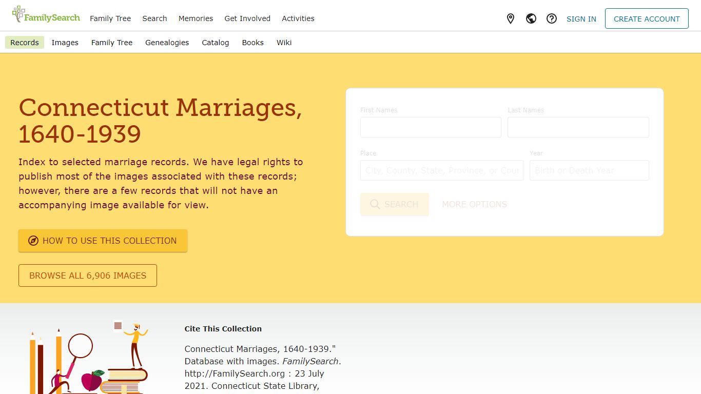Open the location pin icon
This screenshot has width=701, height=394.
[x=511, y=19]
